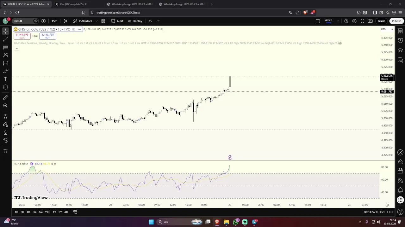The image size is (405, 227).
Task: Open the object tree layers panel
Action: (x=400, y=50)
